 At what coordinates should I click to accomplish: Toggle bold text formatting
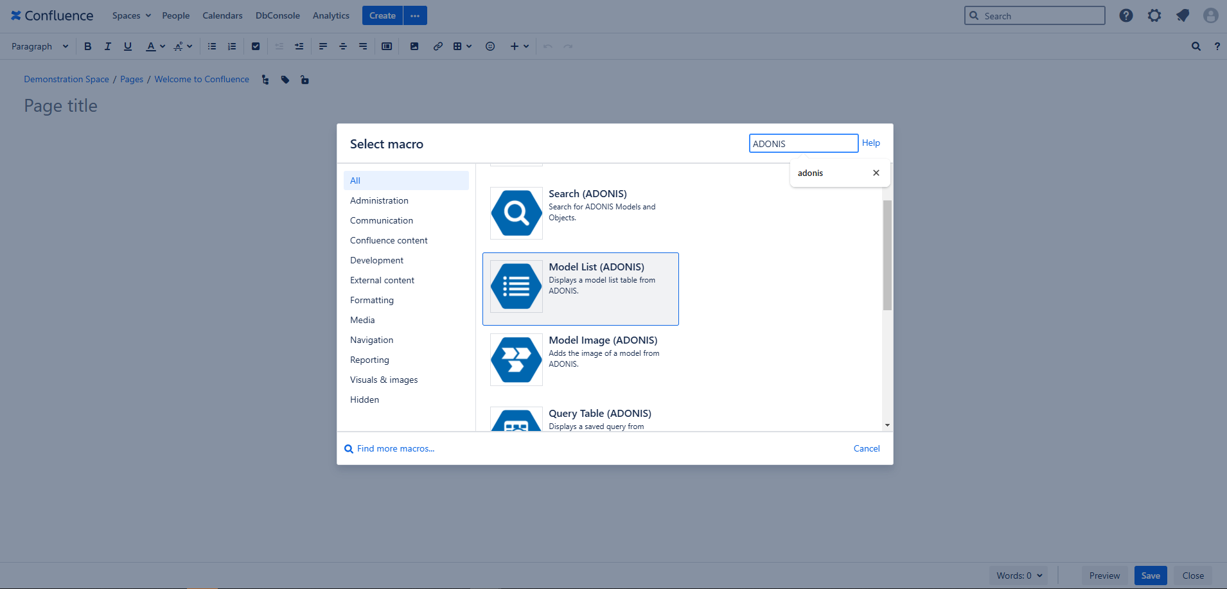87,46
